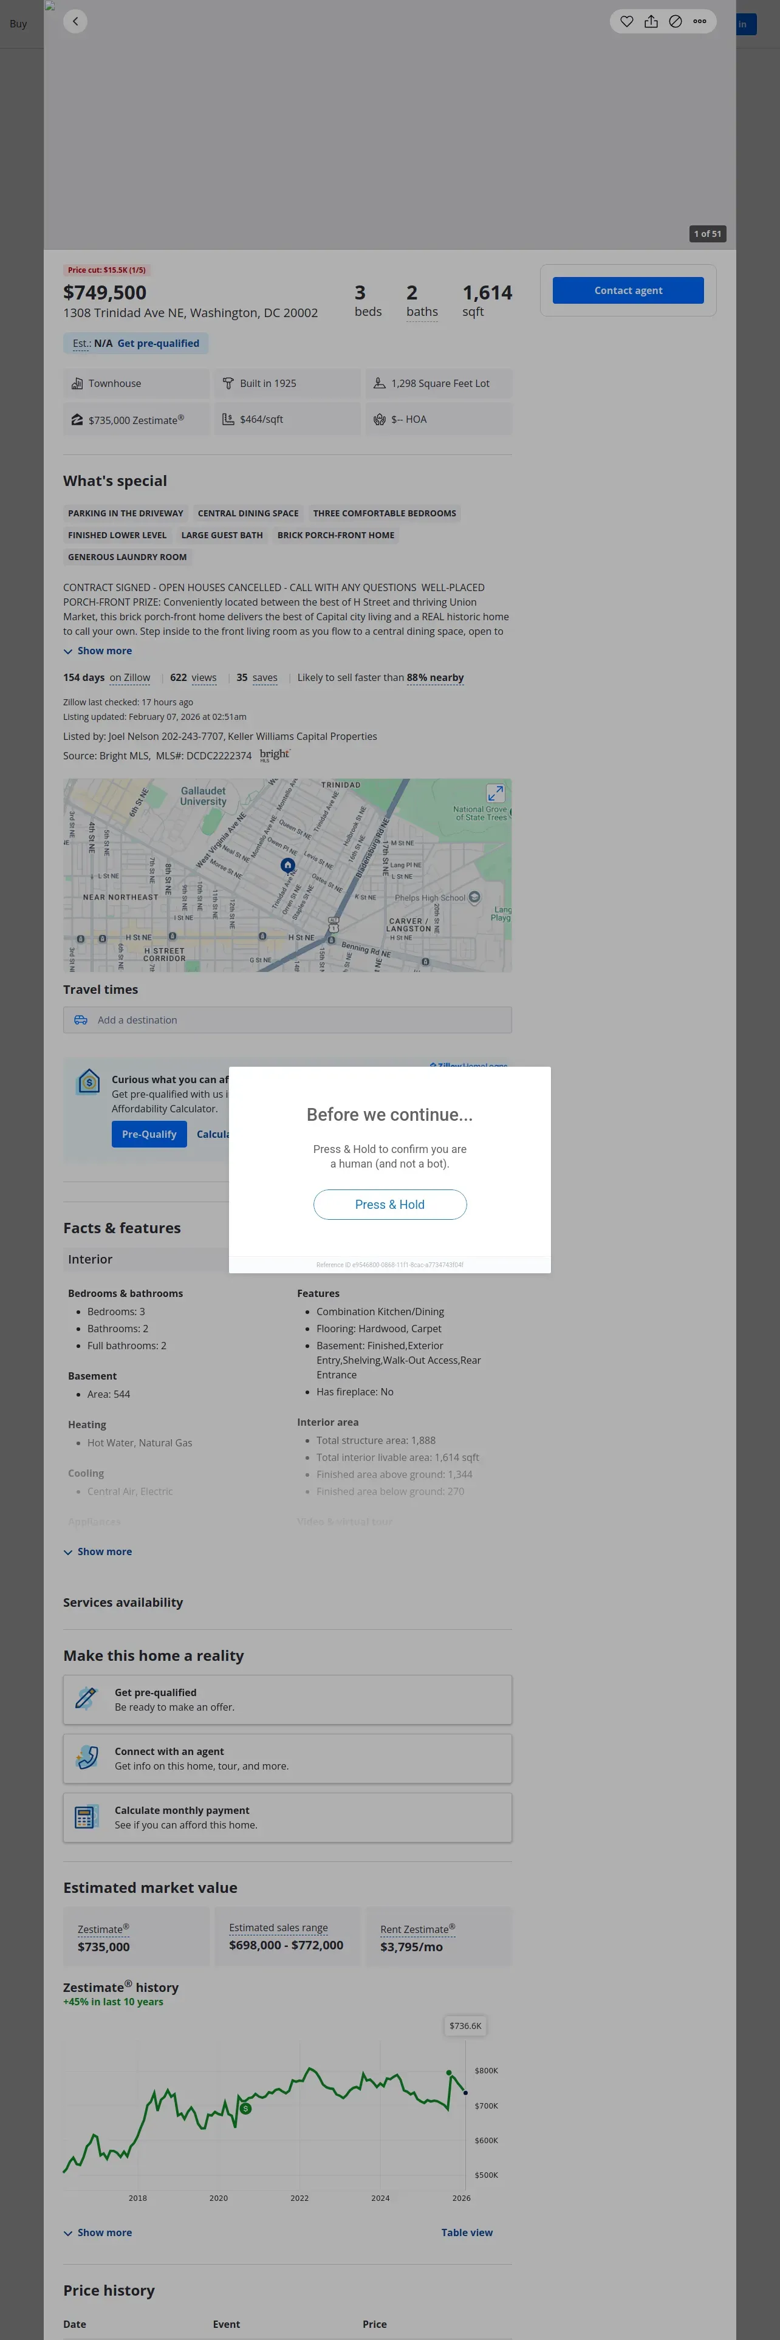Click the $749,500 listing price

104,293
